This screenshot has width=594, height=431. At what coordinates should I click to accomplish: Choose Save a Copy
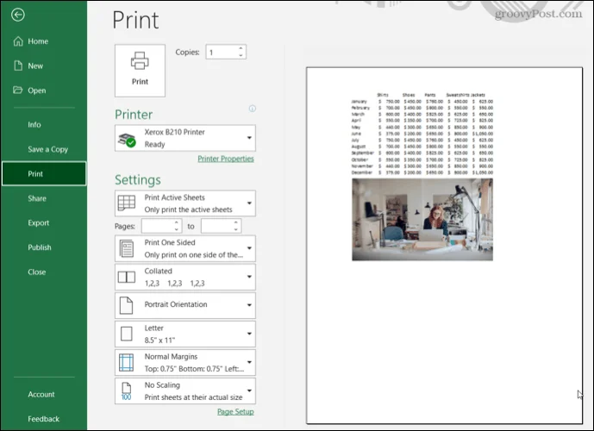pos(44,149)
